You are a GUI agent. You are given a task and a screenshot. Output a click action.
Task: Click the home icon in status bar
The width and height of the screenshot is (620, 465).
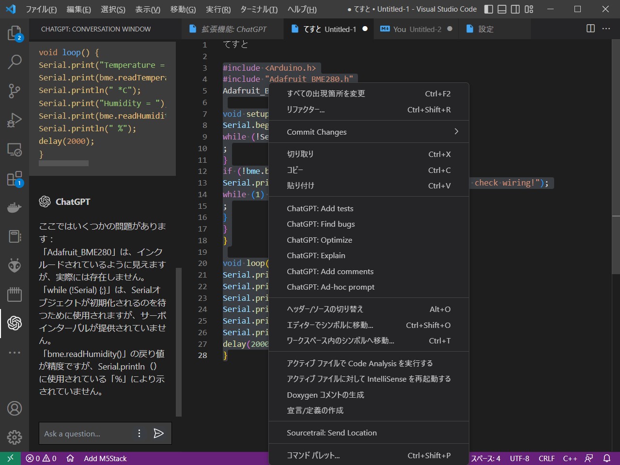tap(70, 458)
